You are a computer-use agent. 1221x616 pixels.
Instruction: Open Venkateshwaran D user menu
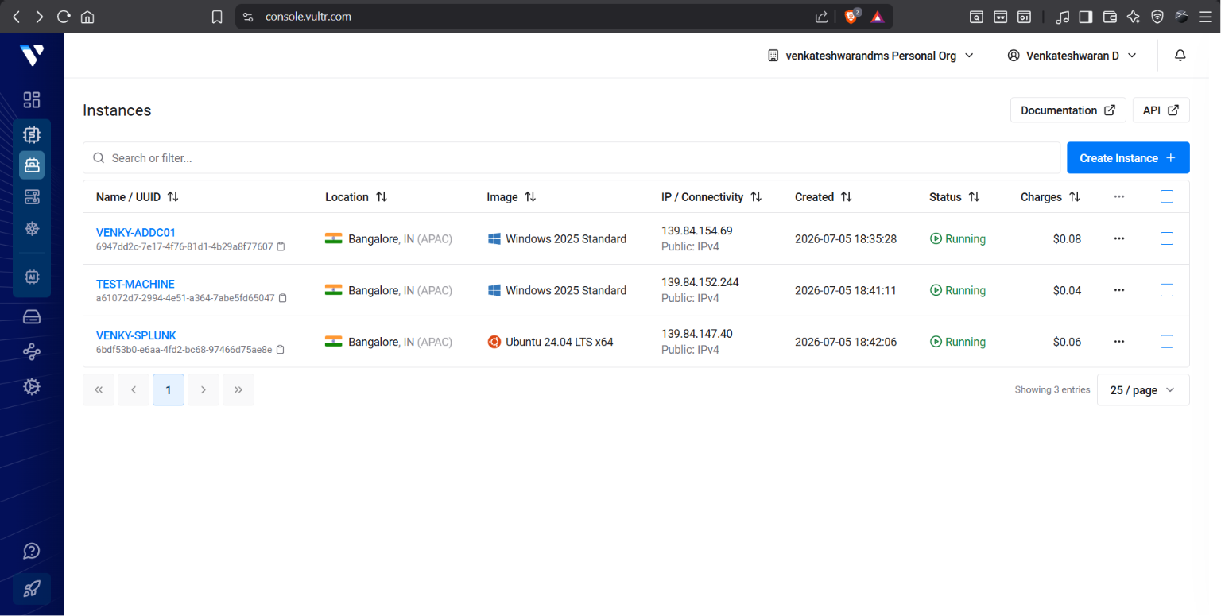coord(1072,56)
